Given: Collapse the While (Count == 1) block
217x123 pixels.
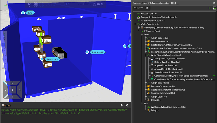Looking at the screenshot, I should (x=135, y=24).
